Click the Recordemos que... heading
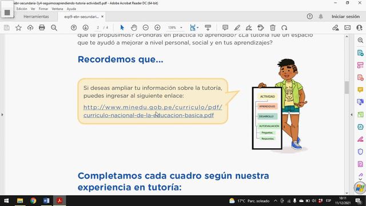The width and height of the screenshot is (366, 206). coord(121,60)
